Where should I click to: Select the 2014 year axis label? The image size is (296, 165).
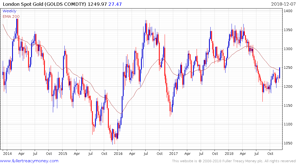point(7,153)
